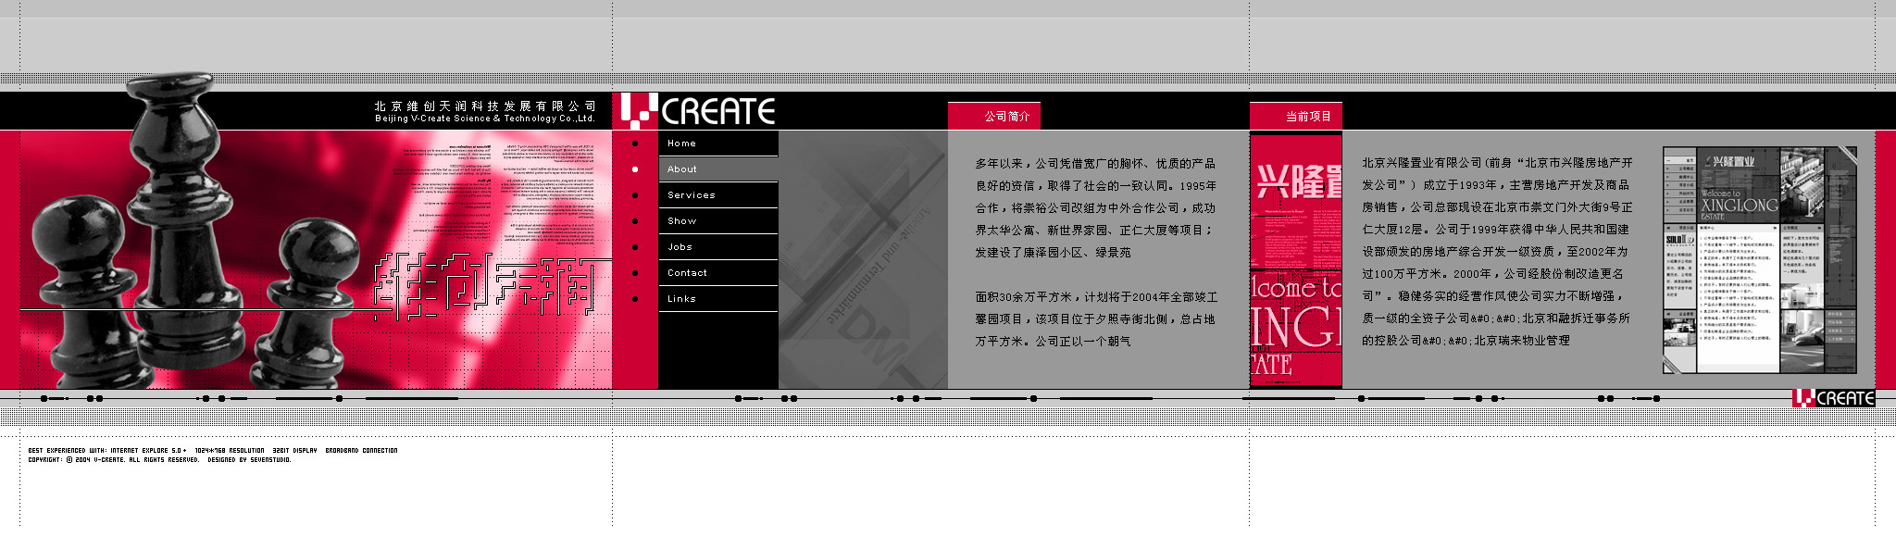Open the Jobs menu item
The height and width of the screenshot is (537, 1896).
click(717, 247)
